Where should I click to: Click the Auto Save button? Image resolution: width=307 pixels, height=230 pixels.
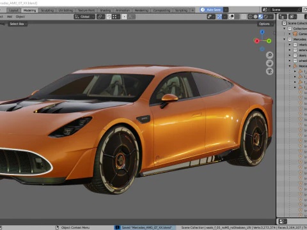click(x=211, y=10)
